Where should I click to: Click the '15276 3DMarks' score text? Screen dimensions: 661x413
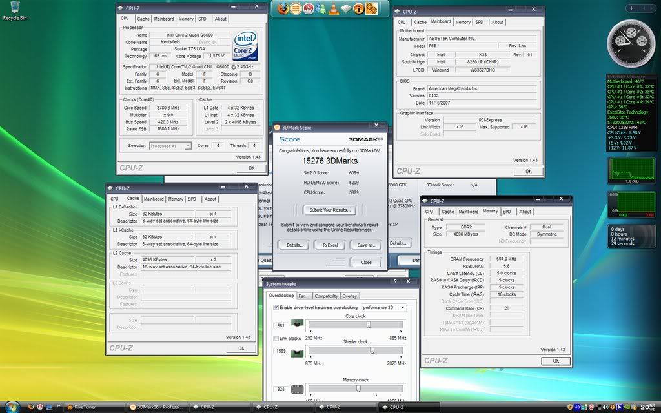coord(330,161)
